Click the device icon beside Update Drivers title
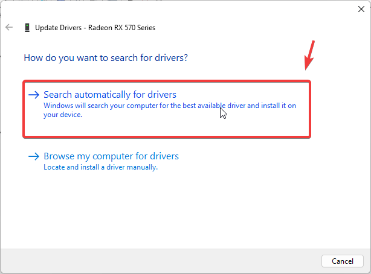The width and height of the screenshot is (371, 274). tap(27, 28)
